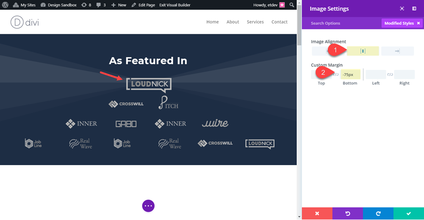The width and height of the screenshot is (424, 220).
Task: Go to the Services nav item
Action: [255, 22]
